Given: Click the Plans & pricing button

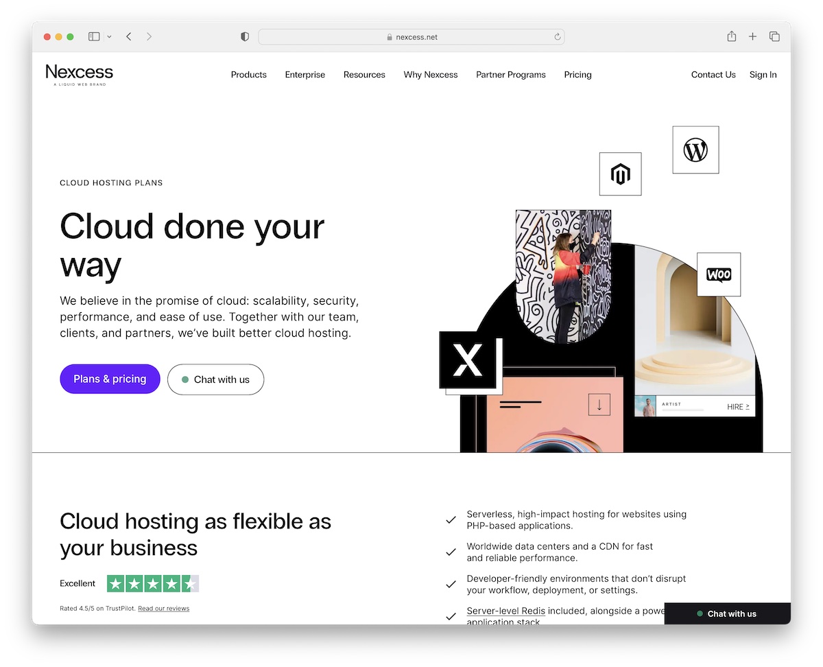Looking at the screenshot, I should click(x=110, y=379).
